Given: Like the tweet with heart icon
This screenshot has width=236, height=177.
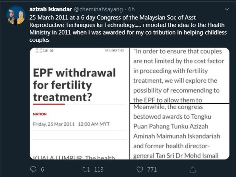Looking at the screenshot, I should [140, 170].
